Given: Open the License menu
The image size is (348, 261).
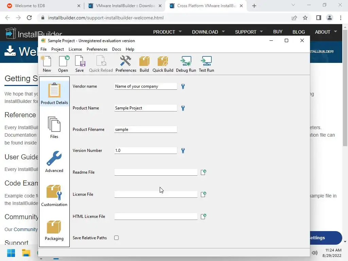Looking at the screenshot, I should 75,49.
